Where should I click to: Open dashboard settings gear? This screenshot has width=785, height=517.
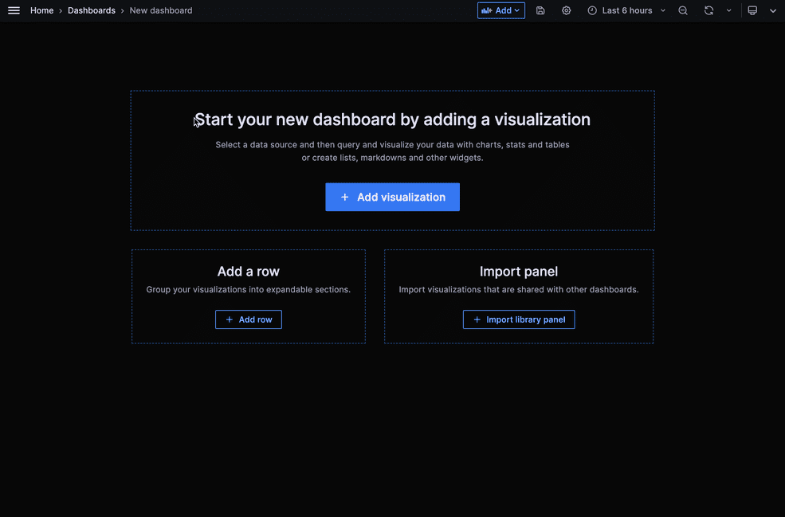566,10
